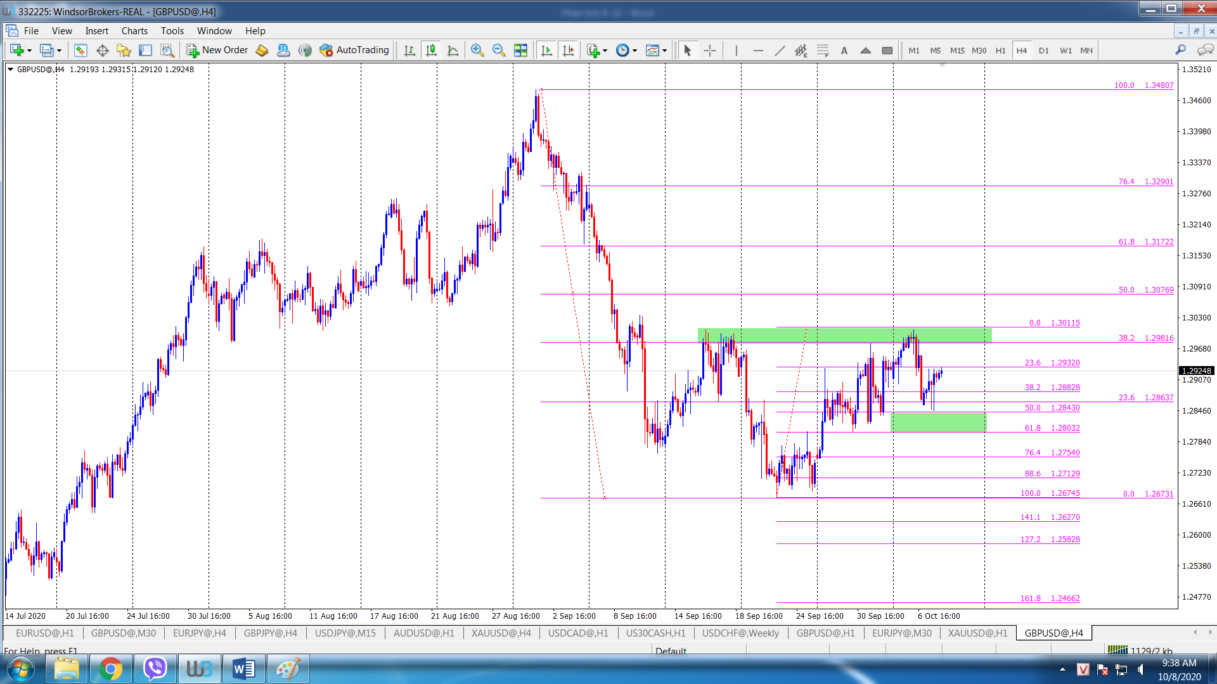
Task: Switch to Line Chart view
Action: tap(453, 50)
